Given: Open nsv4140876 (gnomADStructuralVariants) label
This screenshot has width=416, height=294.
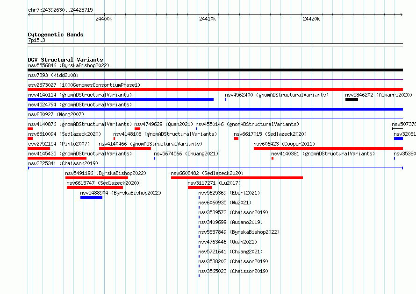Looking at the screenshot, I should (x=80, y=124).
